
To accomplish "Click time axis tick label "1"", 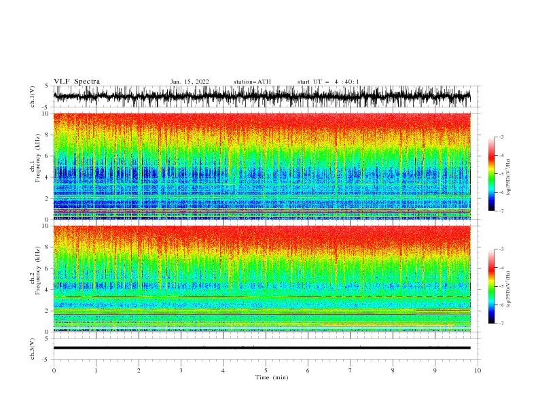I will pyautogui.click(x=96, y=370).
